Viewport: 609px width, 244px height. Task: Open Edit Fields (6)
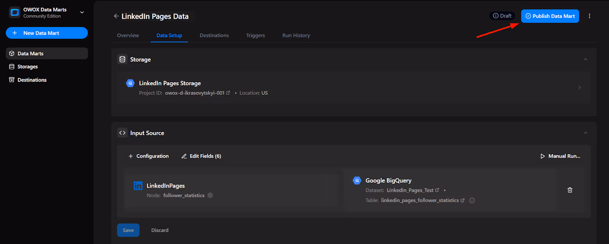(201, 156)
